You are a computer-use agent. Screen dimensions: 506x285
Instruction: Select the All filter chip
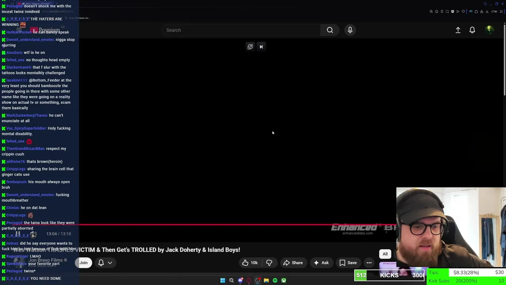385,254
